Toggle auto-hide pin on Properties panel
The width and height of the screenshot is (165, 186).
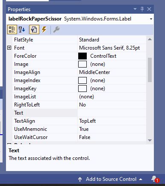(142, 9)
